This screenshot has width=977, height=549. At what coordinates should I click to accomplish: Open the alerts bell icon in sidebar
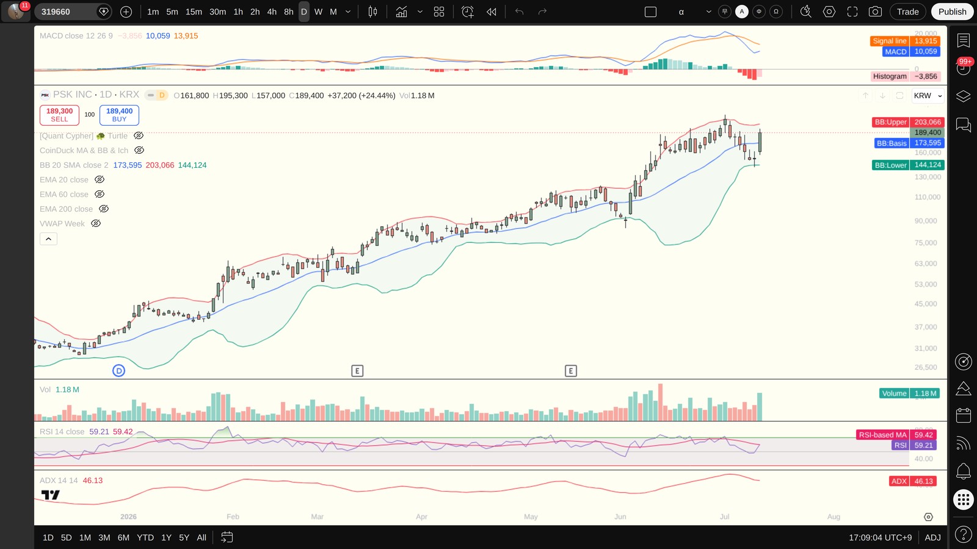pyautogui.click(x=964, y=471)
